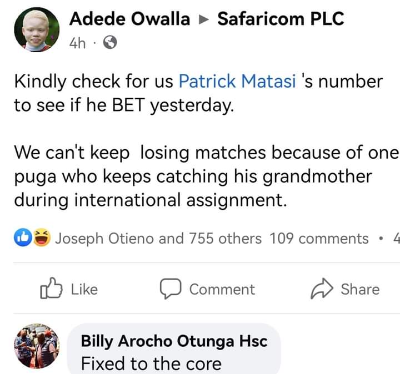Show the 109 comments
The width and height of the screenshot is (400, 374).
pos(319,239)
